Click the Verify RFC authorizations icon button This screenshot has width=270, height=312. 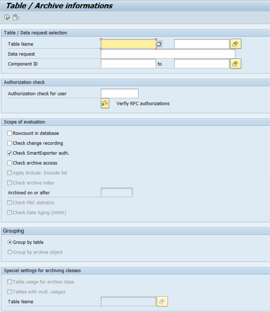click(105, 103)
